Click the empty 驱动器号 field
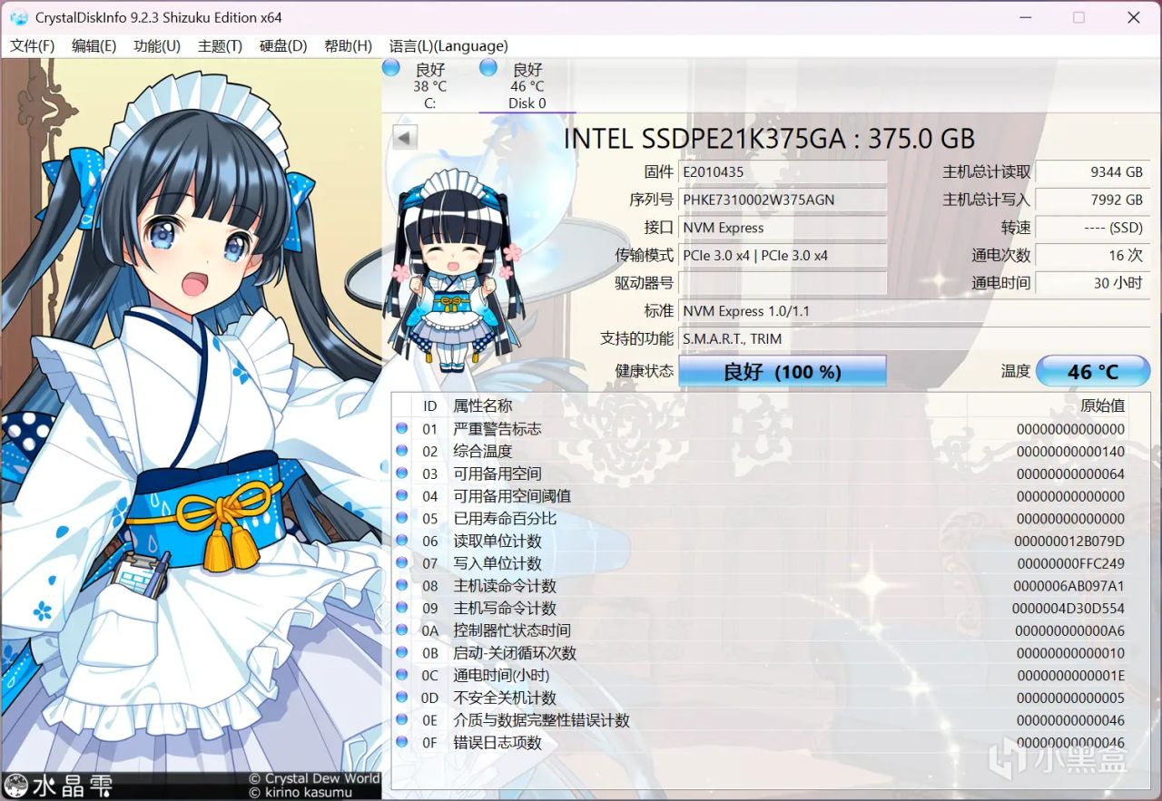 [783, 283]
